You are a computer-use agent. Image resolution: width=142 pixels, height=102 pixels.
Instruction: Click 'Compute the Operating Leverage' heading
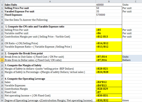coord(50,79)
